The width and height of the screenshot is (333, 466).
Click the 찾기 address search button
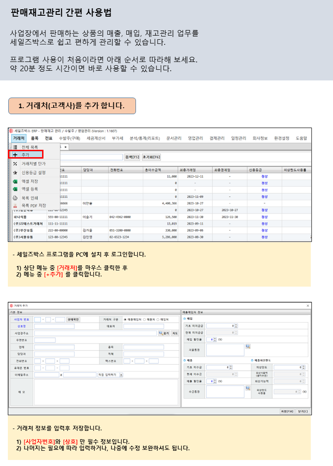pos(164,333)
